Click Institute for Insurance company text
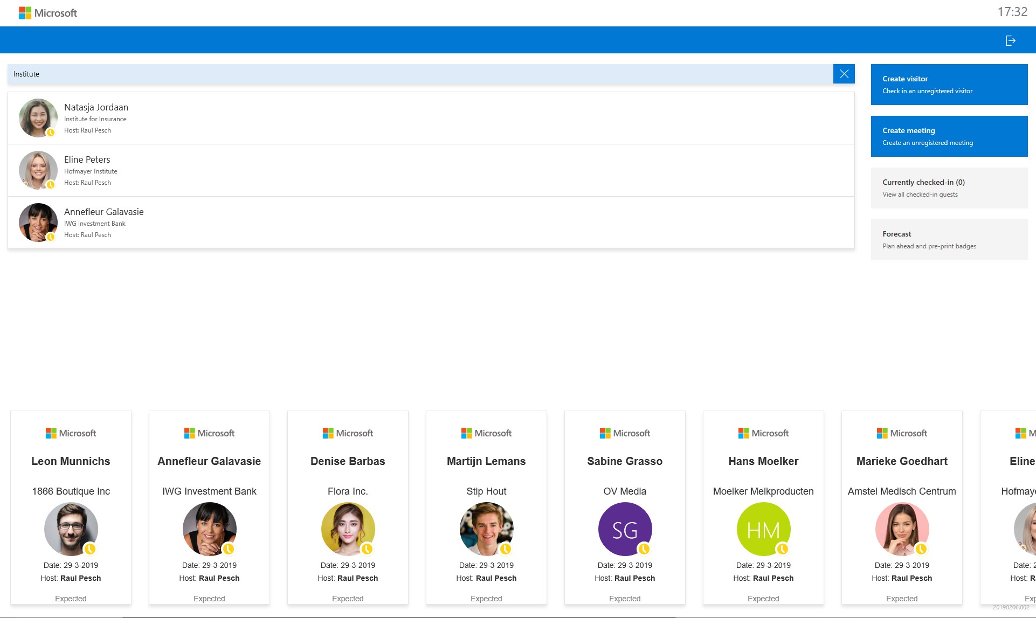1036x618 pixels. [x=95, y=119]
